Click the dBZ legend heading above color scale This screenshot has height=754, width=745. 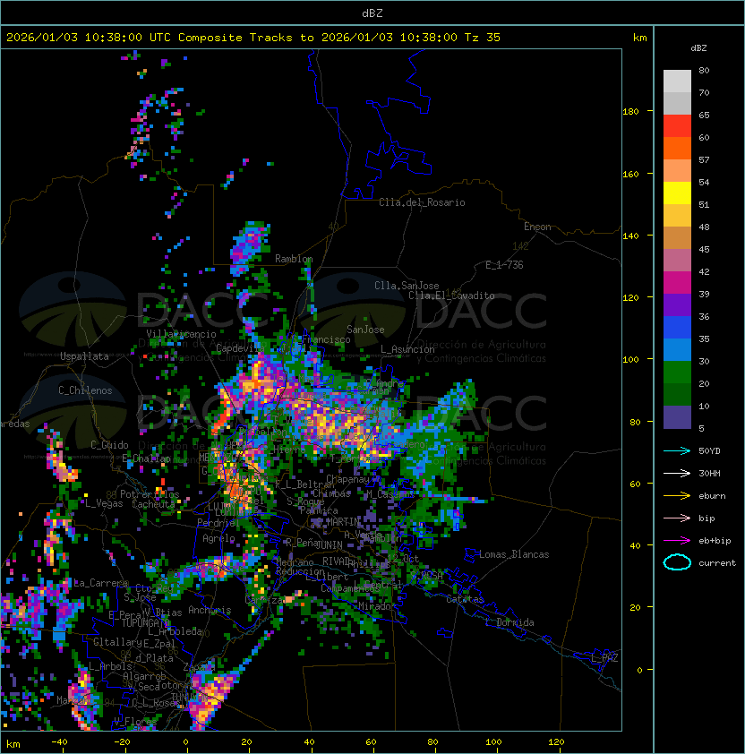pyautogui.click(x=698, y=48)
